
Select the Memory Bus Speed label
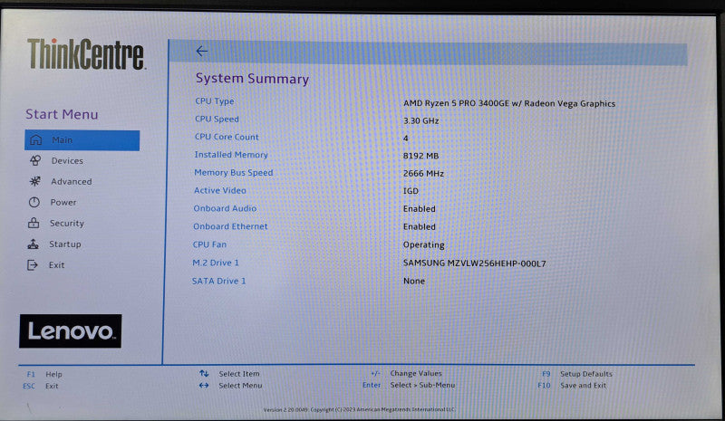pos(234,172)
